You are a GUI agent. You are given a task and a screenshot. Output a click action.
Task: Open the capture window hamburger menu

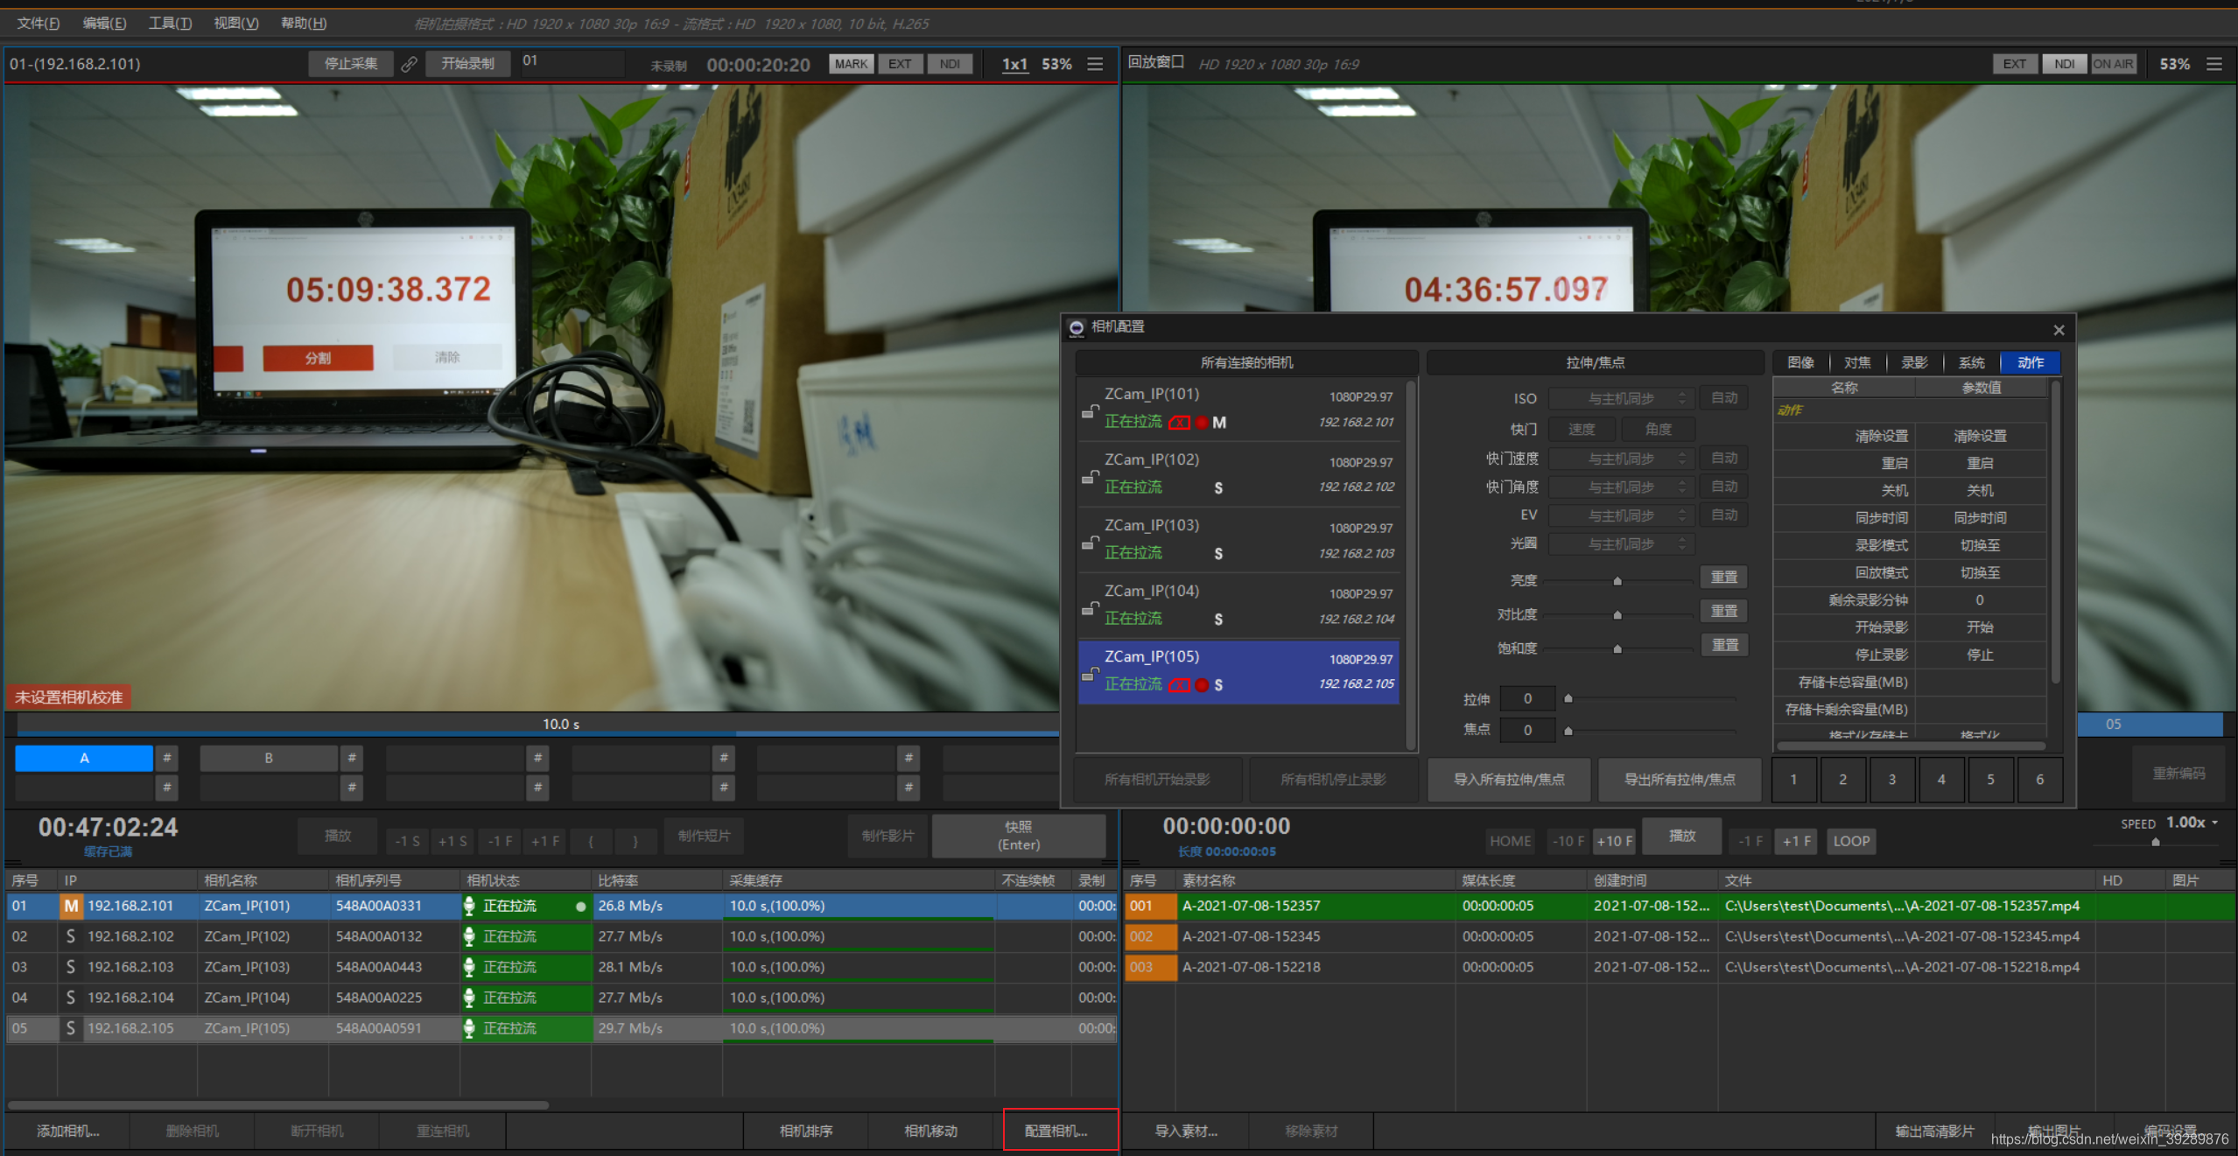click(1095, 64)
